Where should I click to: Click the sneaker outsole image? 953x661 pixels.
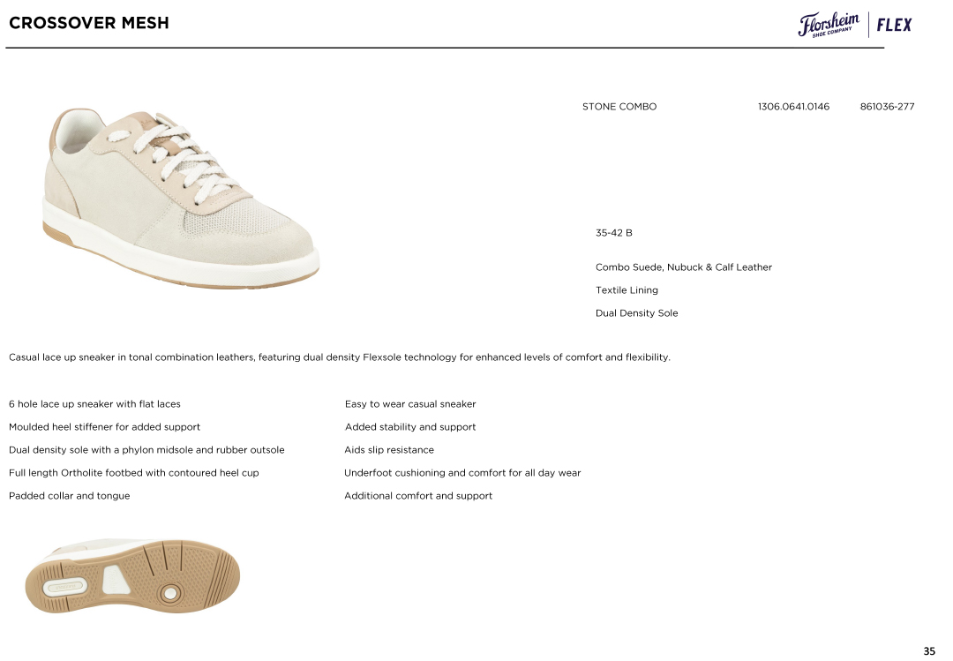(132, 576)
